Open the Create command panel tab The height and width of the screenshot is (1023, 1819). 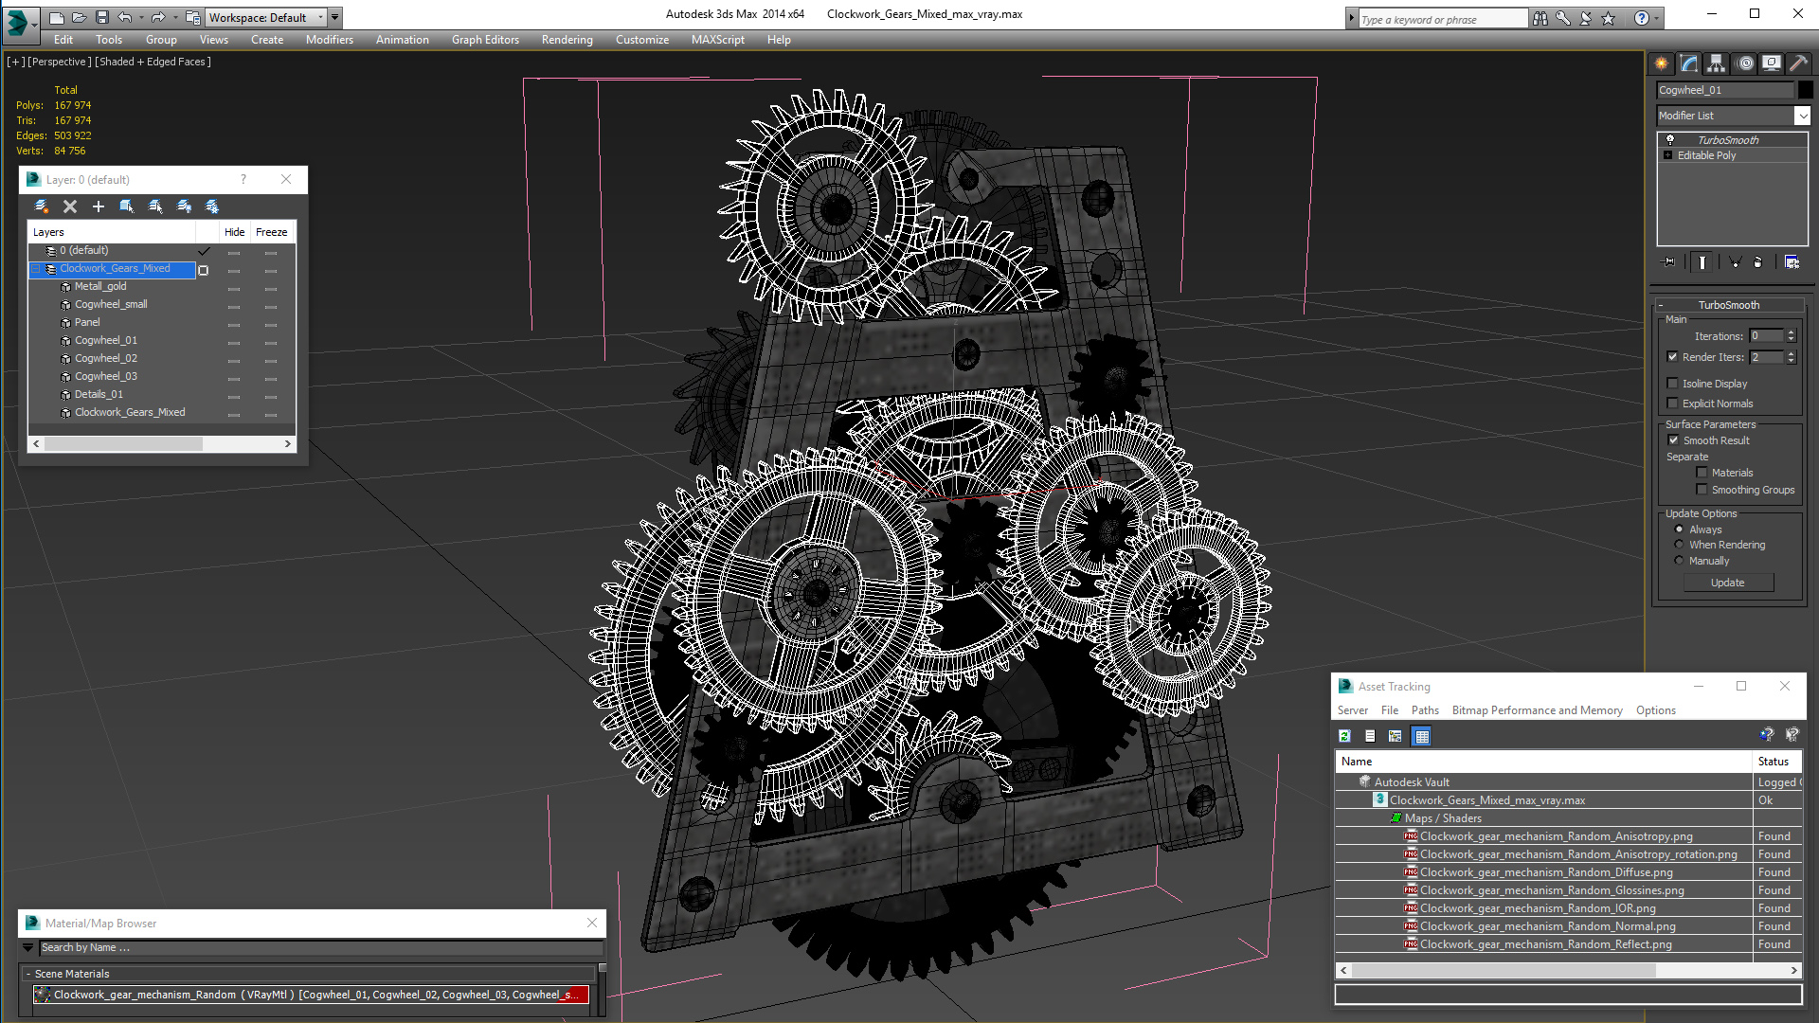click(x=1662, y=63)
